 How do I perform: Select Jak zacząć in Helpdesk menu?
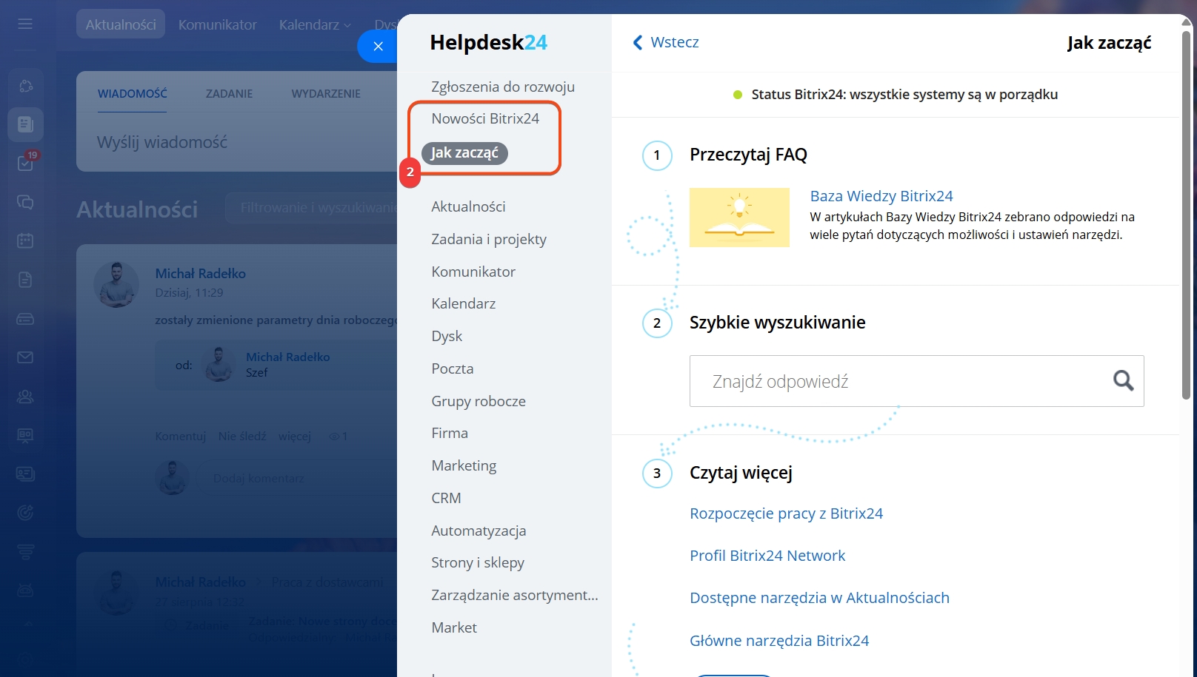coord(464,152)
